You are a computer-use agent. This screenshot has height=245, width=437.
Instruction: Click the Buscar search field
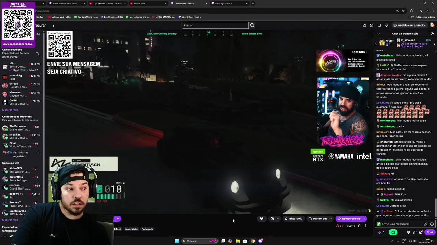pos(215,25)
